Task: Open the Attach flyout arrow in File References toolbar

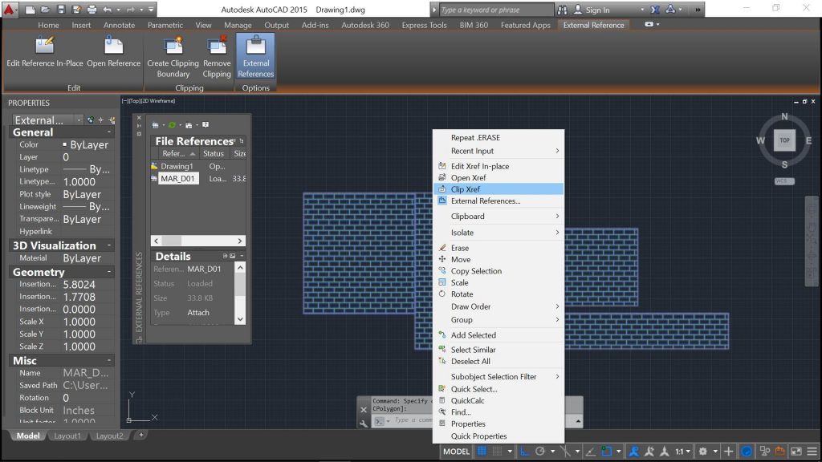Action: [x=164, y=124]
